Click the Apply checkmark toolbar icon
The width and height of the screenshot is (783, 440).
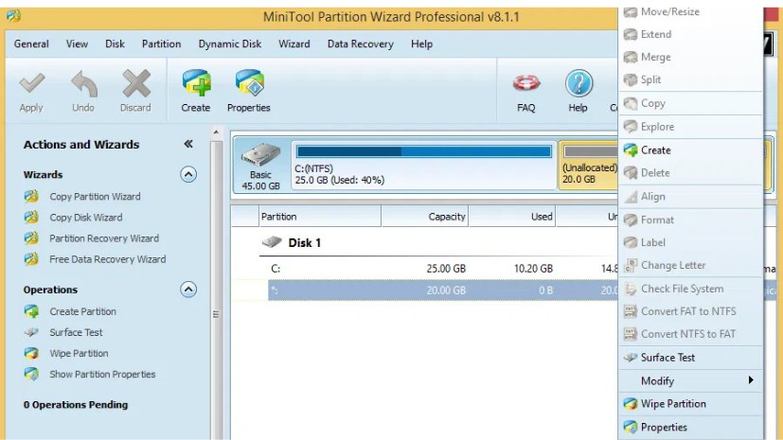coord(31,85)
